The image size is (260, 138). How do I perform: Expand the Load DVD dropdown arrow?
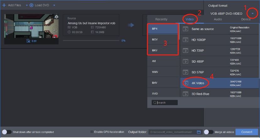(x=54, y=5)
